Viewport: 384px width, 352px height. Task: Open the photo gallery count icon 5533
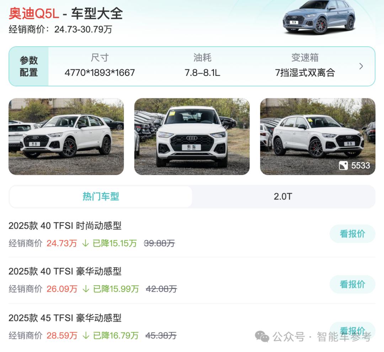click(x=354, y=166)
